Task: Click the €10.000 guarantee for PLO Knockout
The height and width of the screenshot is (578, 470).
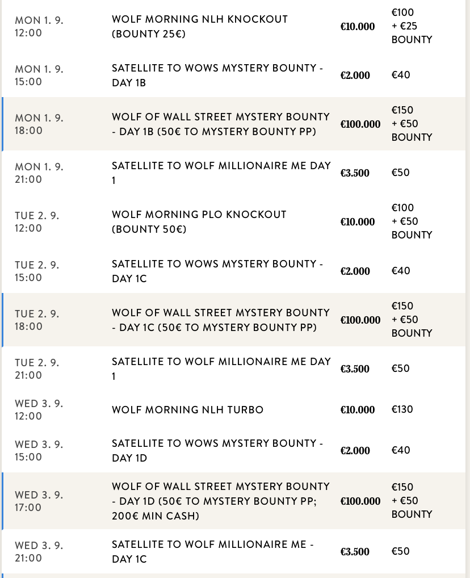Action: (x=358, y=221)
